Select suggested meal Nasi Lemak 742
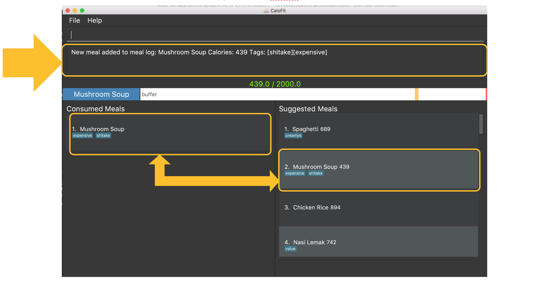This screenshot has width=545, height=285. pyautogui.click(x=378, y=242)
